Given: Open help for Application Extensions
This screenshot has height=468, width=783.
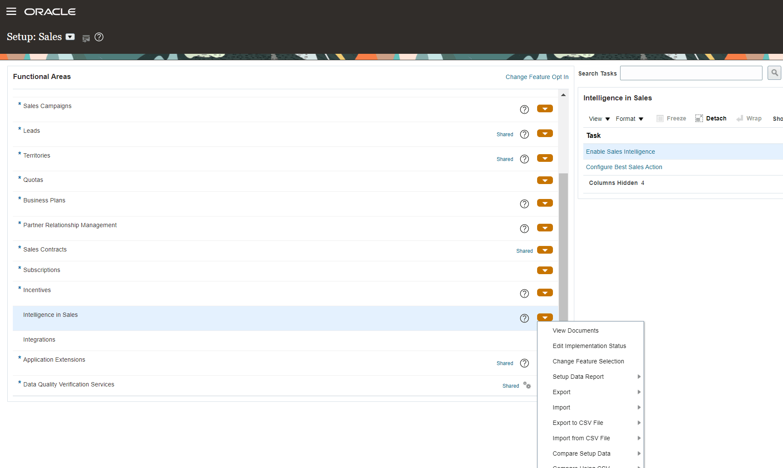Looking at the screenshot, I should pos(524,363).
